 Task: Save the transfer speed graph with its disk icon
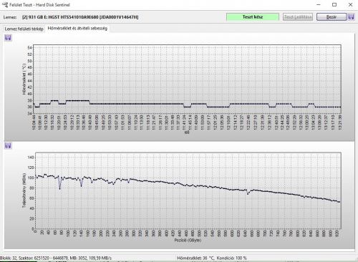(x=8, y=145)
